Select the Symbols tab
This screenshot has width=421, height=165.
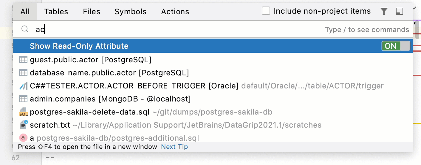pos(131,12)
